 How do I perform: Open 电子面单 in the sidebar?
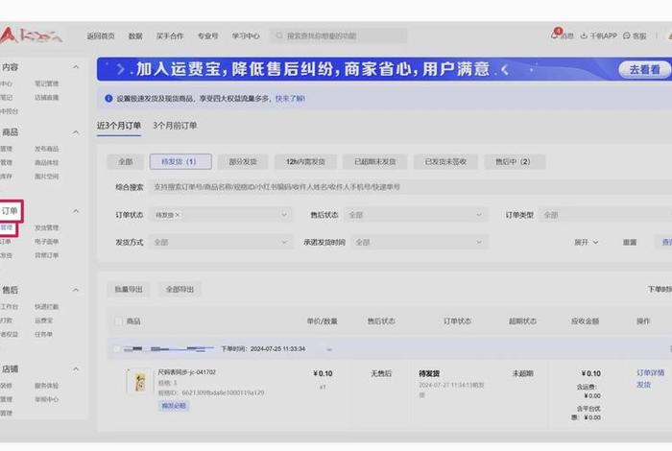47,241
